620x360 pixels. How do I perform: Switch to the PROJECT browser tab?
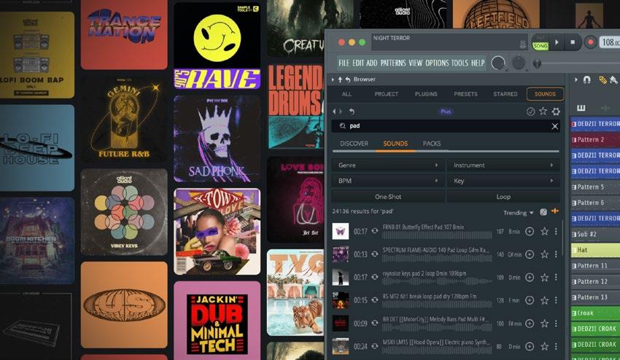pos(387,94)
